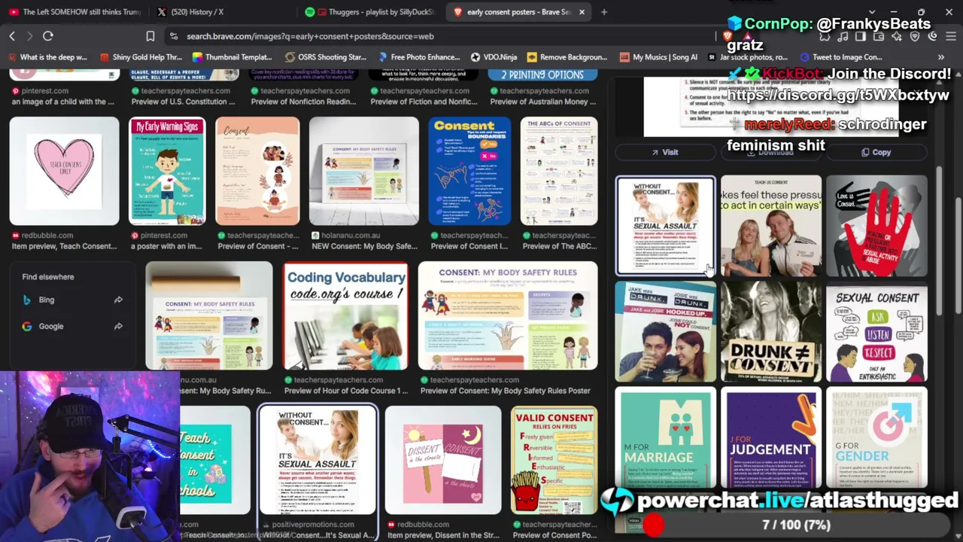Open the 'Valid Consent relies on FRIES' thumbnail
This screenshot has height=542, width=963.
[x=554, y=460]
